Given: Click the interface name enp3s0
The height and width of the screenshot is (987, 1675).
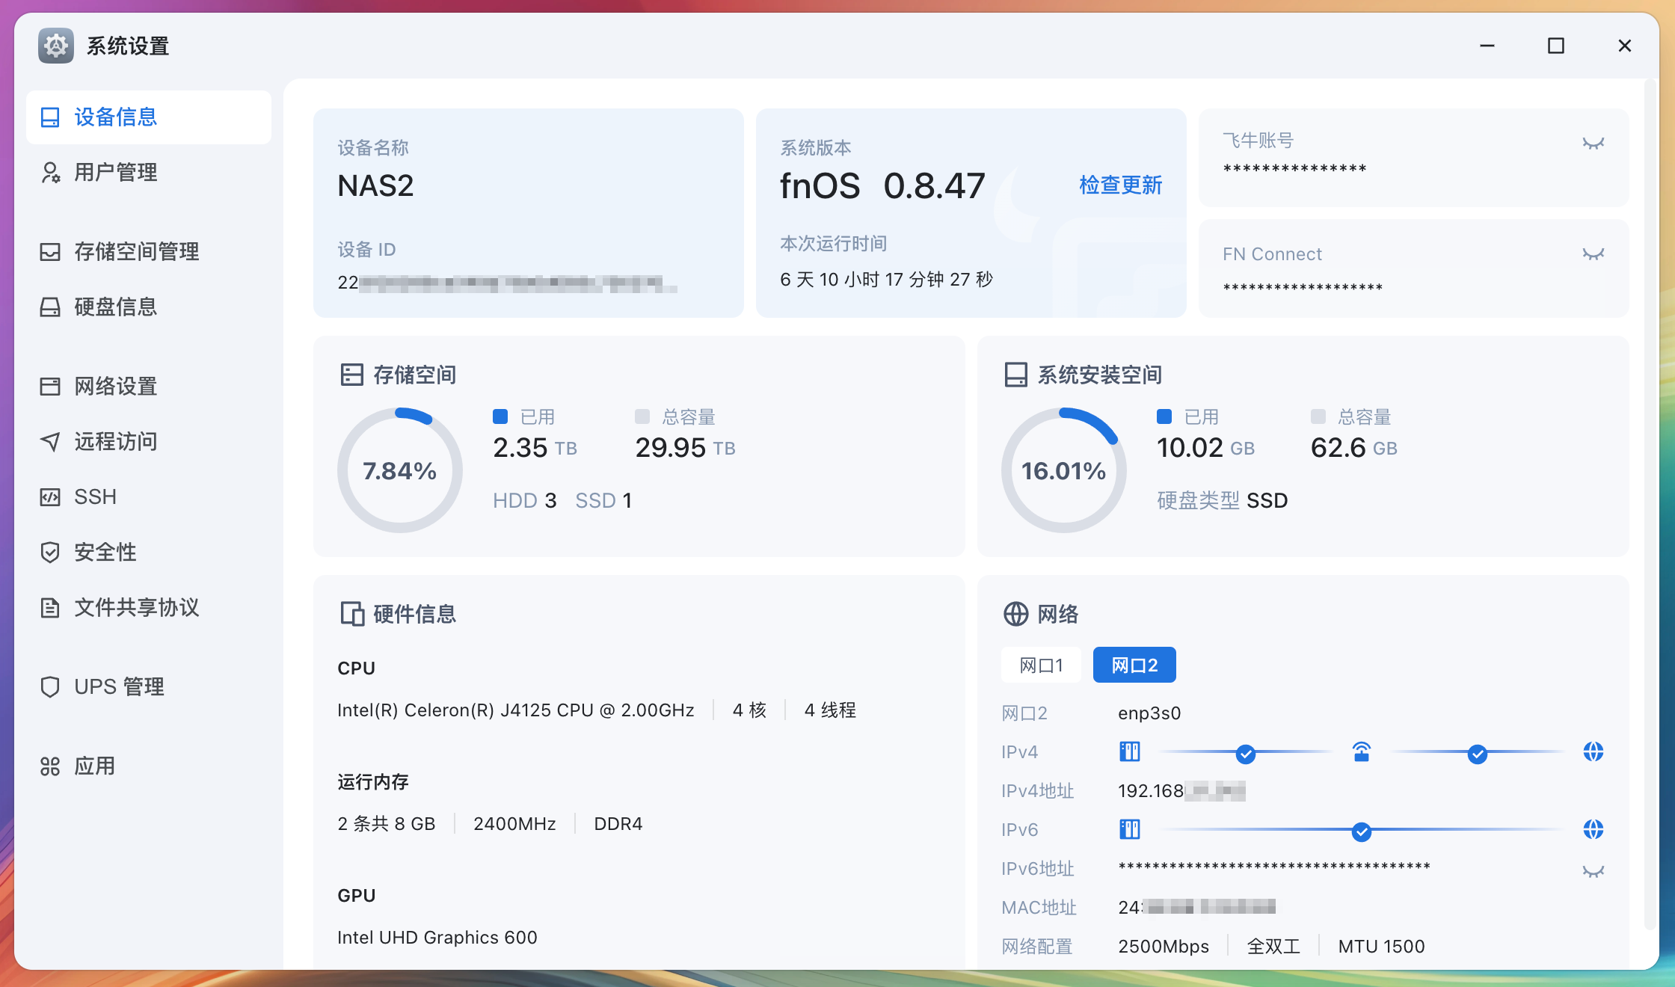Looking at the screenshot, I should click(x=1149, y=713).
